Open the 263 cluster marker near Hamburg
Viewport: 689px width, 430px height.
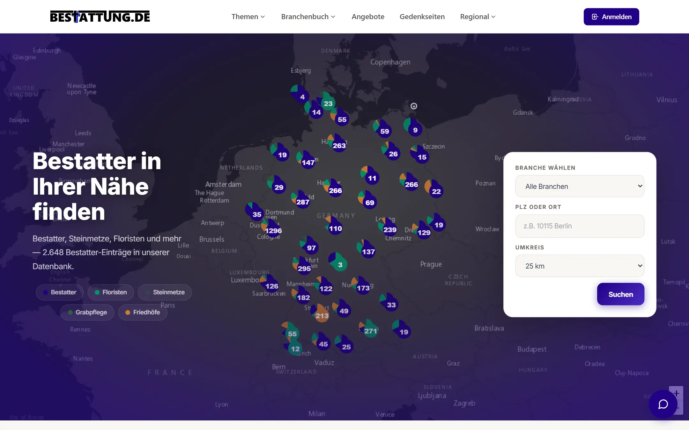click(x=337, y=143)
